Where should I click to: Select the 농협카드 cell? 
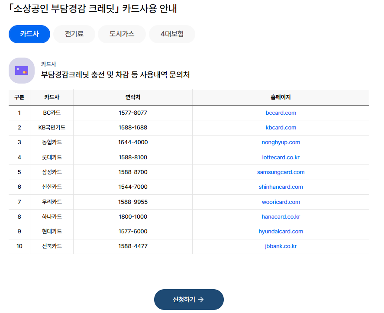[x=52, y=142]
